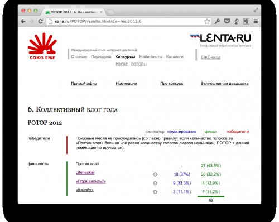Click the финалисты section label
The height and width of the screenshot is (222, 279).
point(39,164)
